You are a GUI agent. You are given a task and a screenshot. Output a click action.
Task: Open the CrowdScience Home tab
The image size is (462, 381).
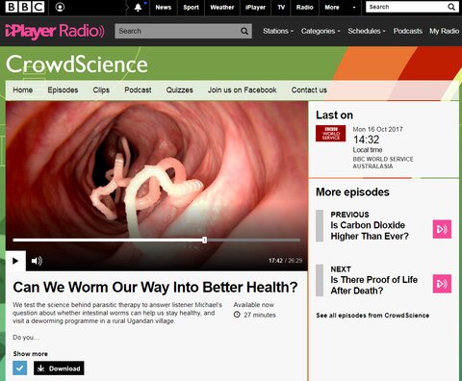click(23, 89)
